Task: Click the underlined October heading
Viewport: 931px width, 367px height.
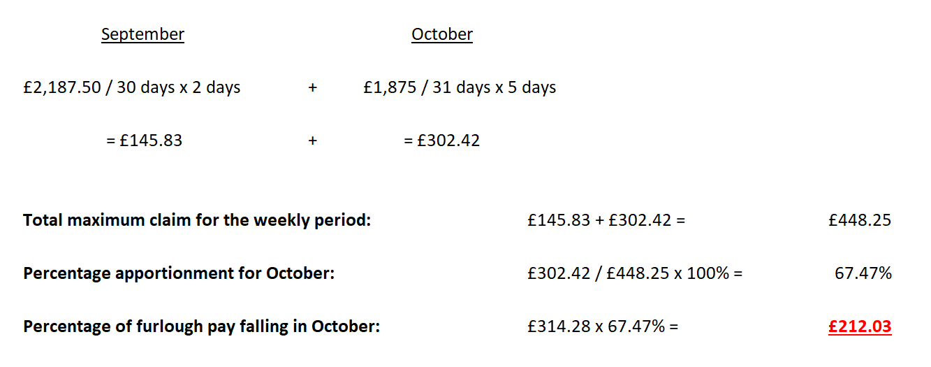Action: [x=442, y=34]
